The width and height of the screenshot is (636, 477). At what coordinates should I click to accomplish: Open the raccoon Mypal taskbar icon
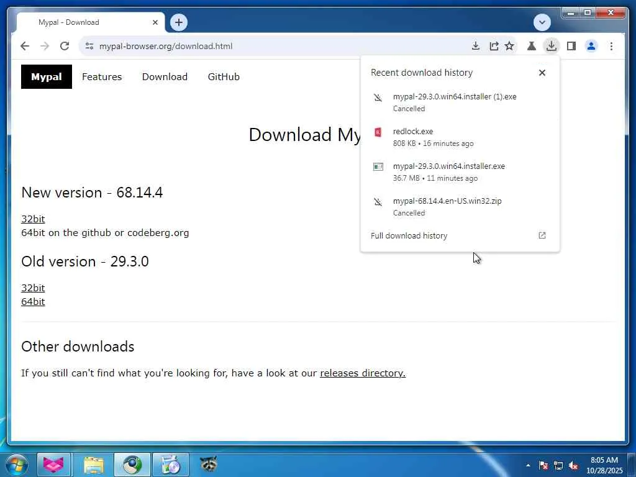pos(209,463)
